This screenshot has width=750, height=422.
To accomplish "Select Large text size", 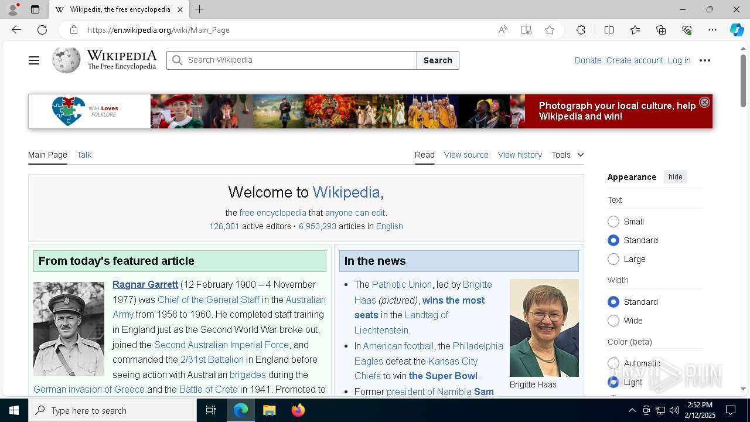I will [x=613, y=259].
